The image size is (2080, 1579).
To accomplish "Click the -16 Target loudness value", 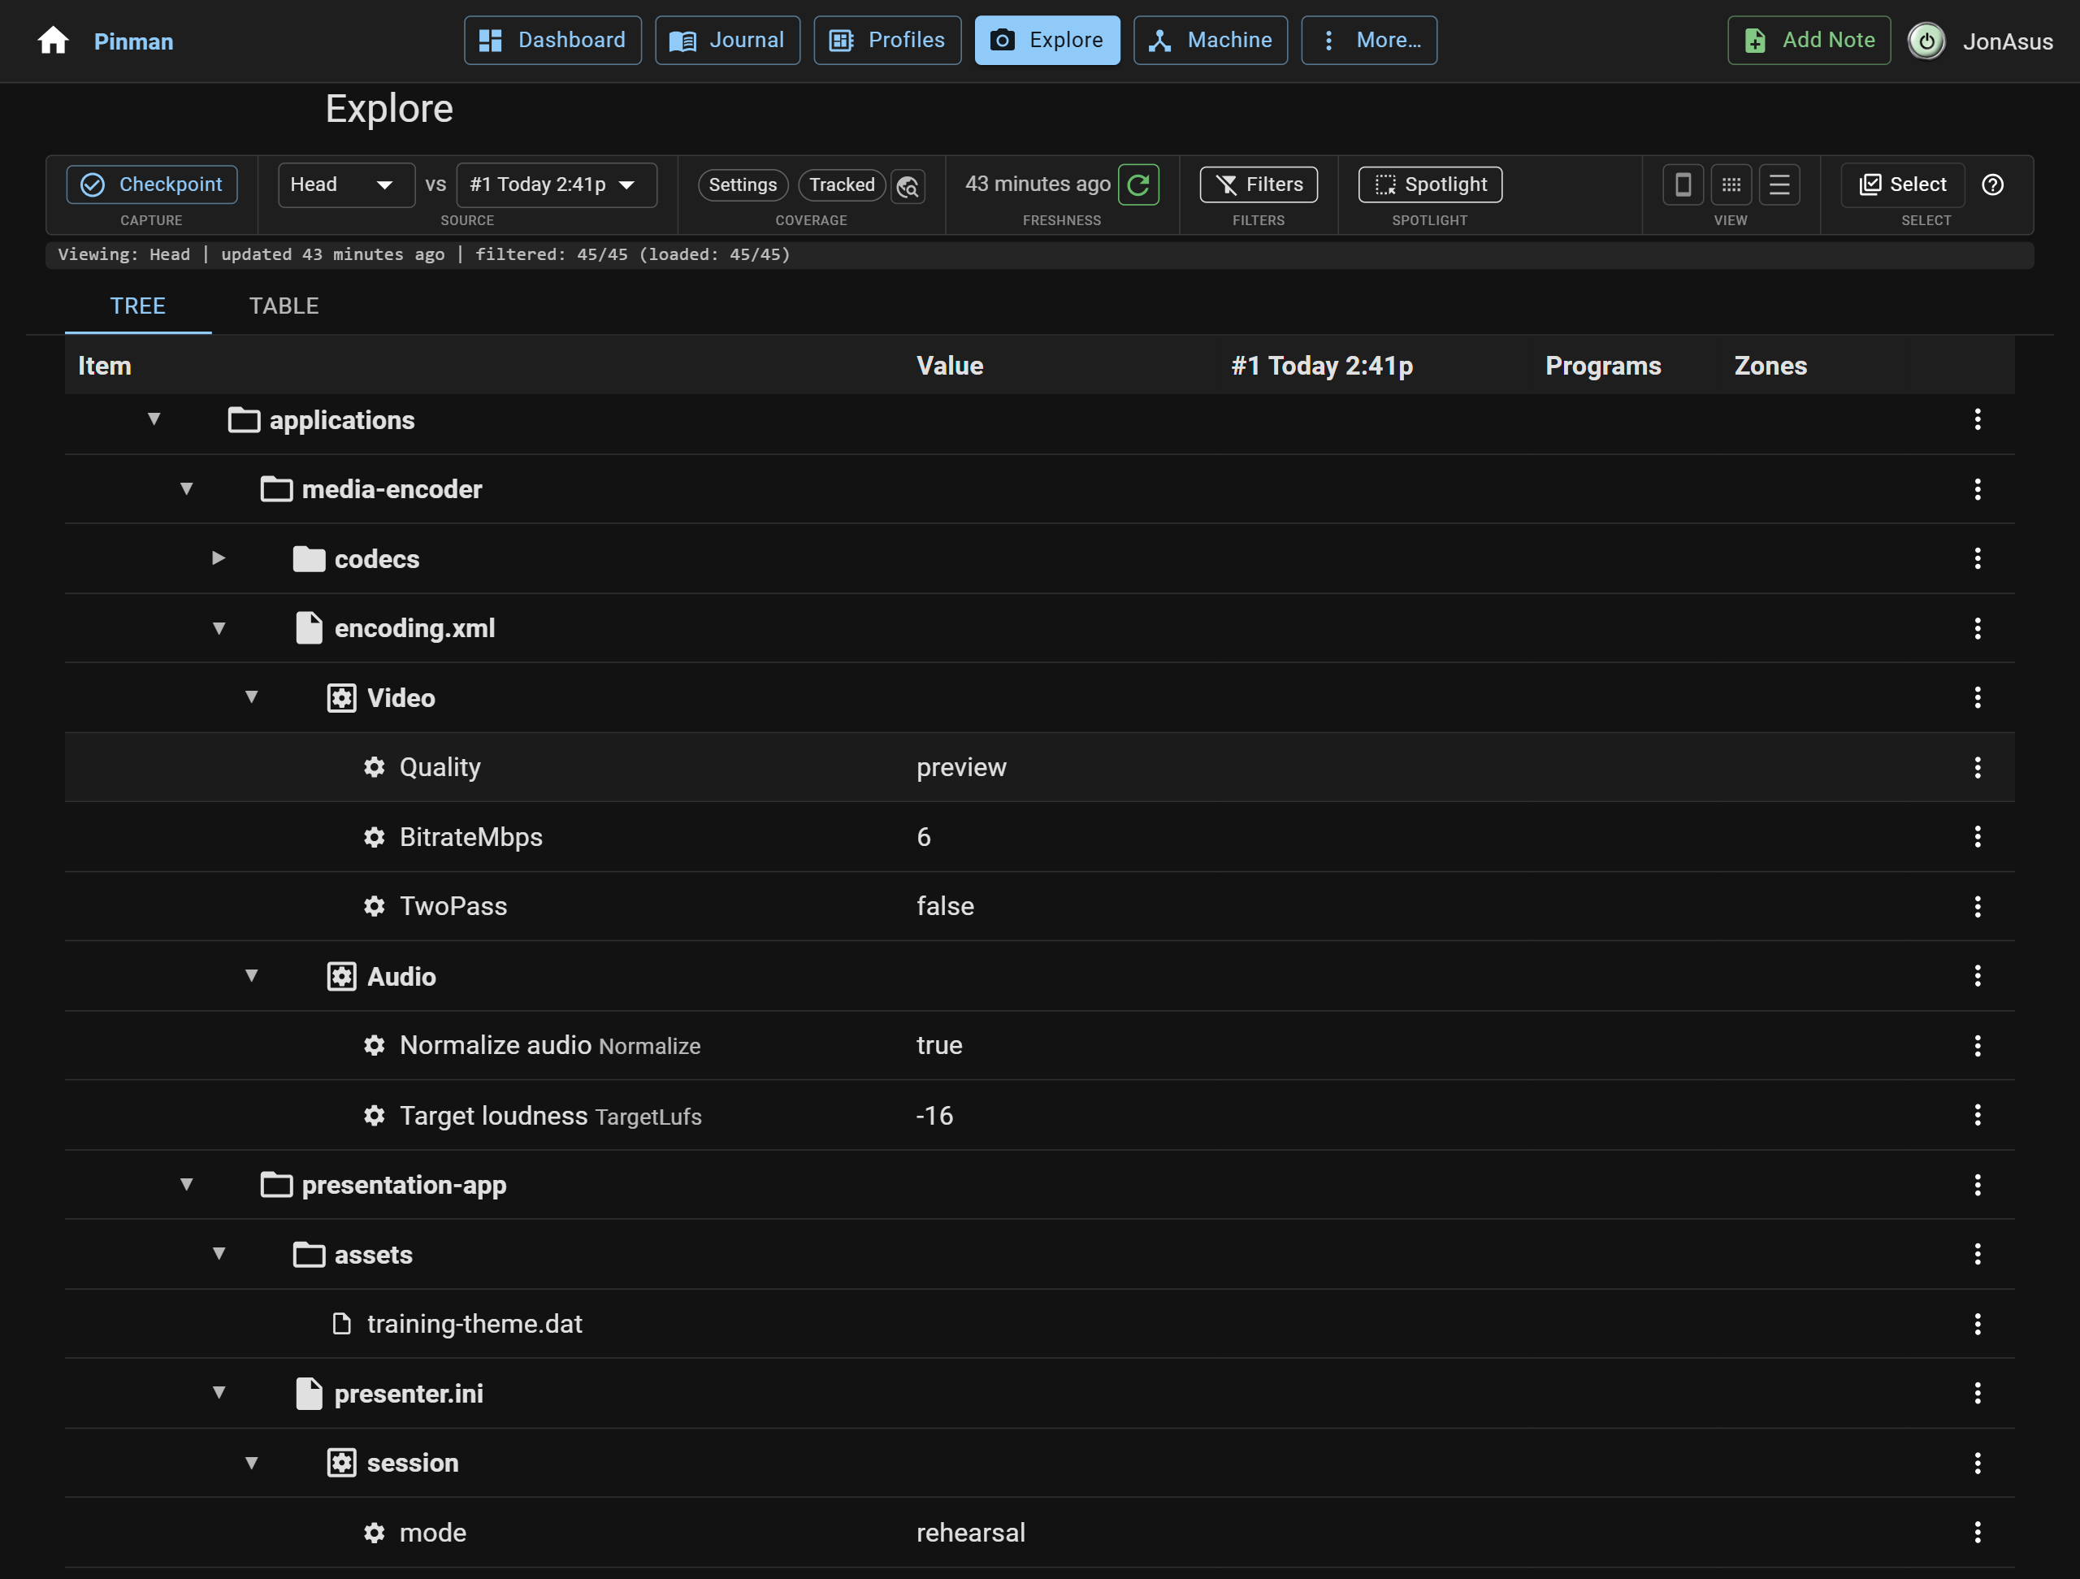I will [x=934, y=1117].
